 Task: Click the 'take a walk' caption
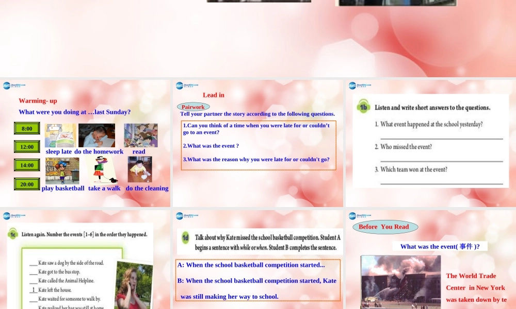pos(104,188)
